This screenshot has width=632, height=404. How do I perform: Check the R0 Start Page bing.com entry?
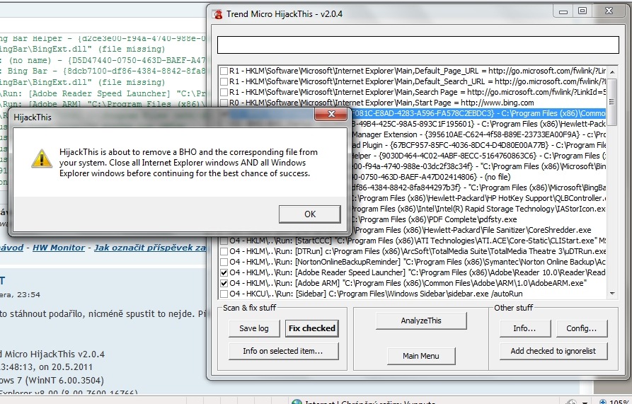click(x=224, y=103)
